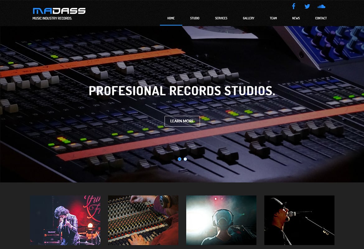Open thumbnail of man in hat singing
Screen dimensions: 364x249
pos(299,220)
